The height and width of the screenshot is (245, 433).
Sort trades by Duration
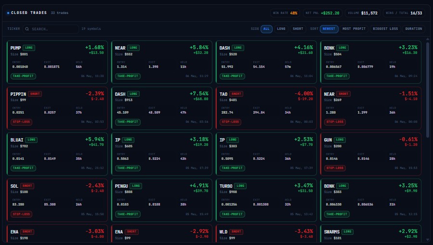[414, 29]
